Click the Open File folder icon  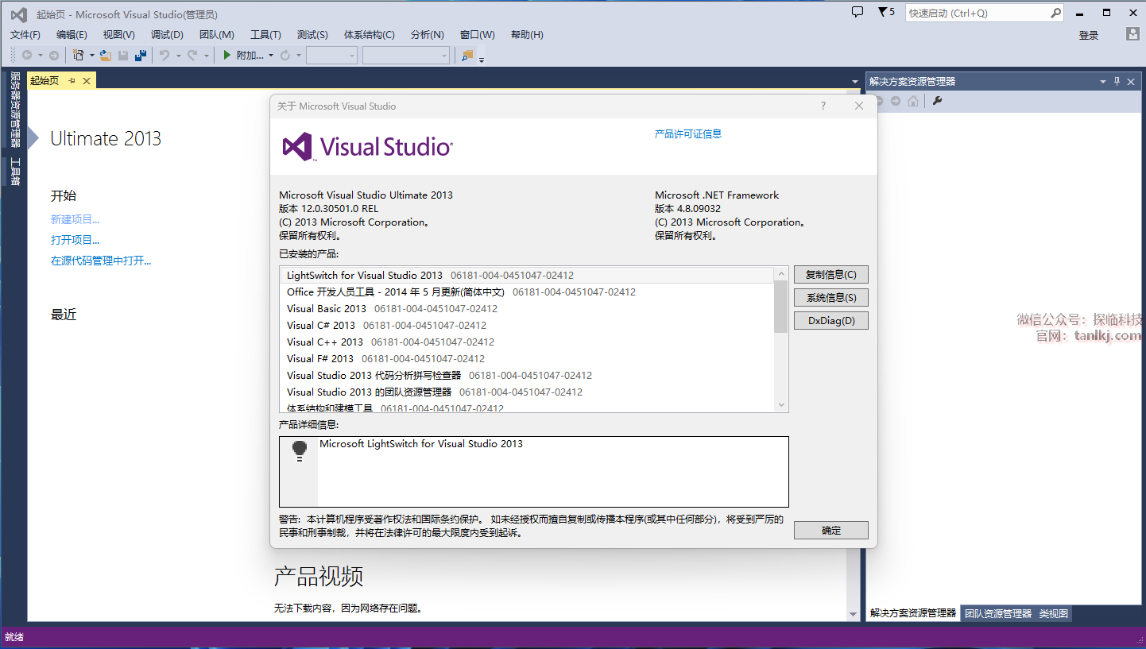tap(105, 56)
